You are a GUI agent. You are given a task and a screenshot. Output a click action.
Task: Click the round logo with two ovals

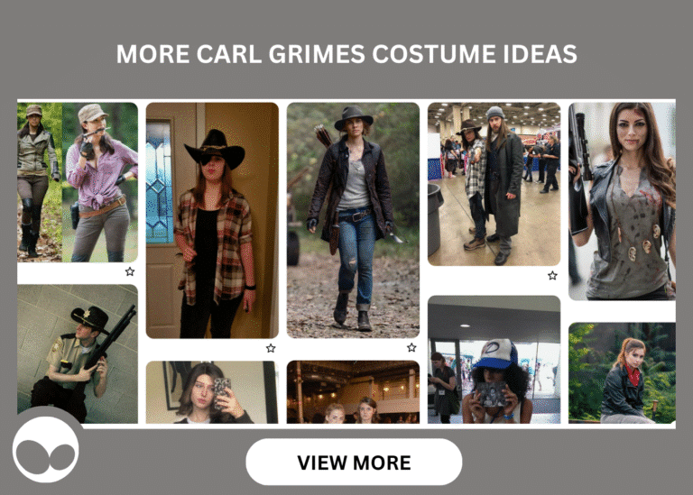click(46, 450)
